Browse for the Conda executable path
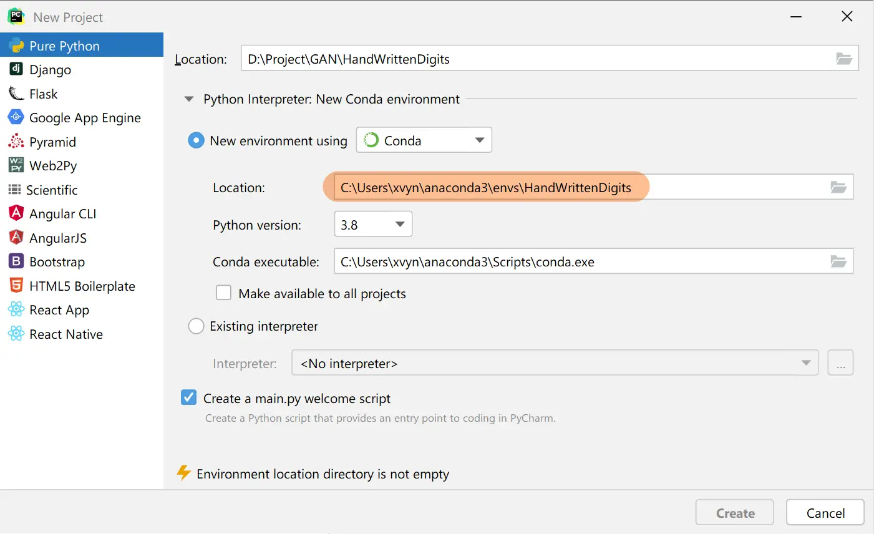The image size is (874, 534). tap(838, 261)
